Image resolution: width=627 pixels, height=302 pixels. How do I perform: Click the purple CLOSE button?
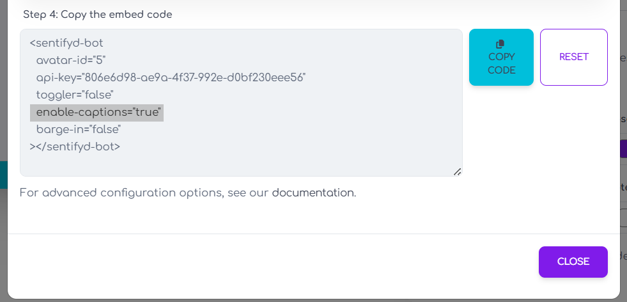573,262
